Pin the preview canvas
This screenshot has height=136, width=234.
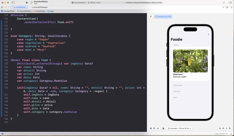pyautogui.click(x=151, y=17)
